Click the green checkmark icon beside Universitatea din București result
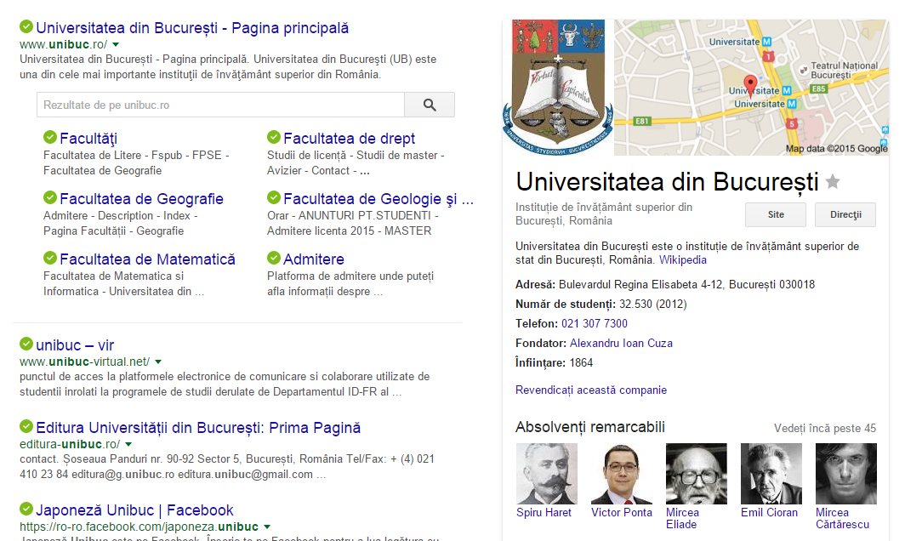This screenshot has height=541, width=905. point(26,26)
